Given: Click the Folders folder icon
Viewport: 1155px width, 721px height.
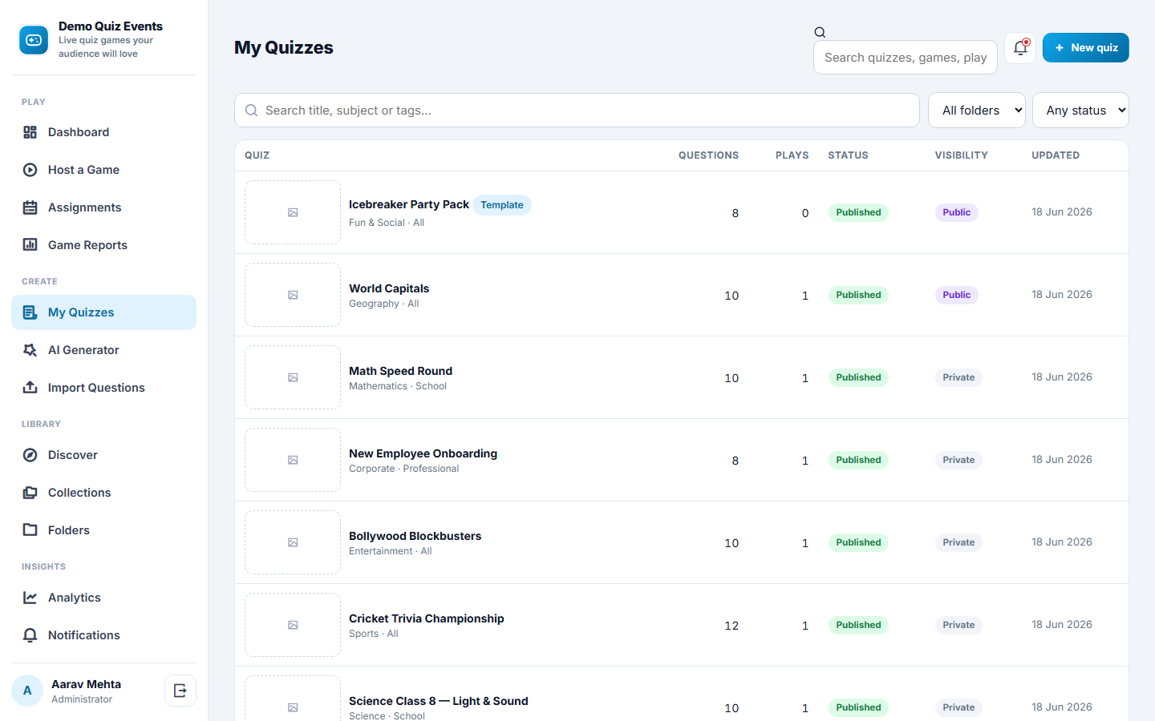Looking at the screenshot, I should point(30,530).
